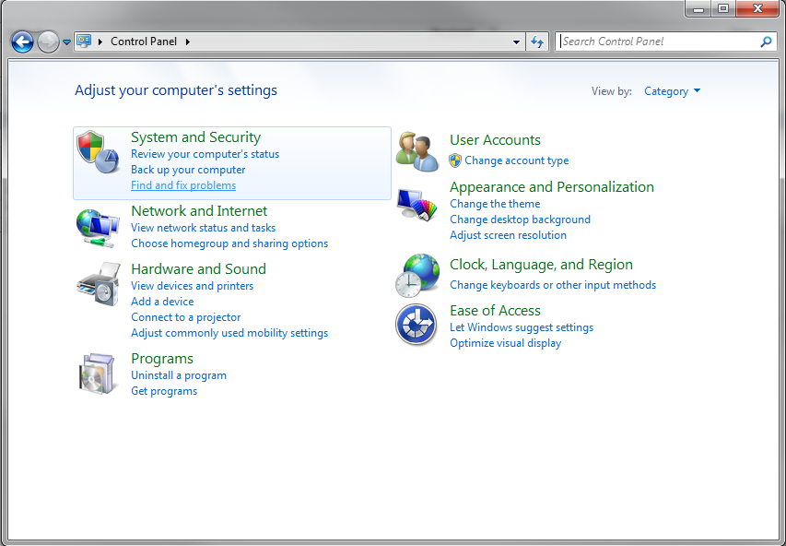Viewport: 786px width, 546px height.
Task: Open the System and Security shield icon
Action: click(98, 152)
